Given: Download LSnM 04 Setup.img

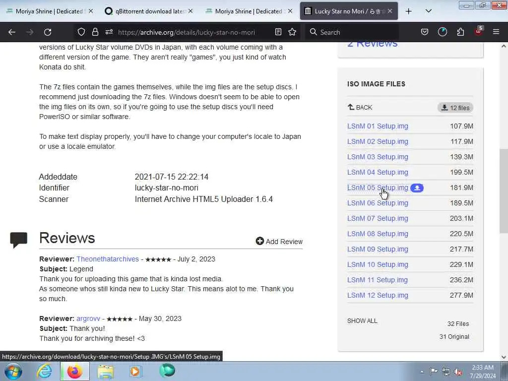Looking at the screenshot, I should point(378,172).
